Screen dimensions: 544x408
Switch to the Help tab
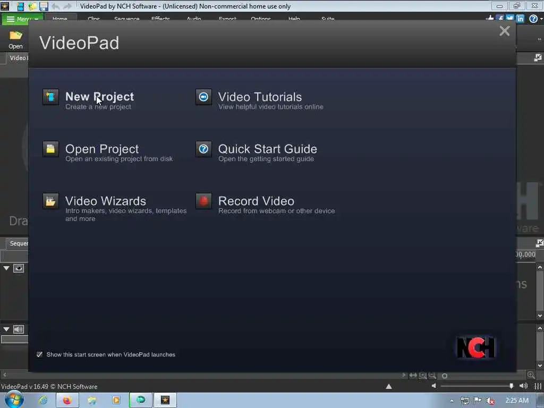click(294, 19)
